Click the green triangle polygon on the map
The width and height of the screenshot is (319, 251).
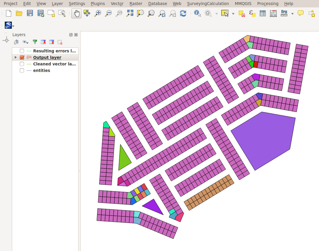pos(124,159)
